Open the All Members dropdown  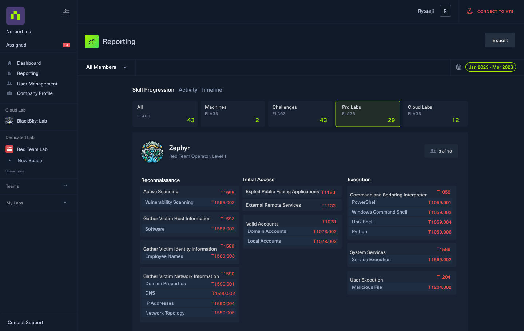106,67
